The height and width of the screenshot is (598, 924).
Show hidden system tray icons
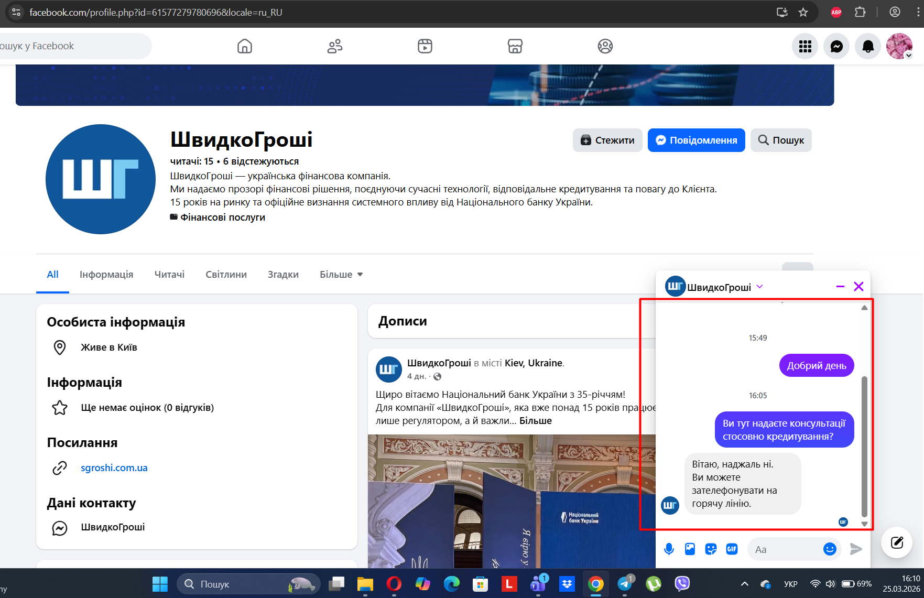point(744,584)
